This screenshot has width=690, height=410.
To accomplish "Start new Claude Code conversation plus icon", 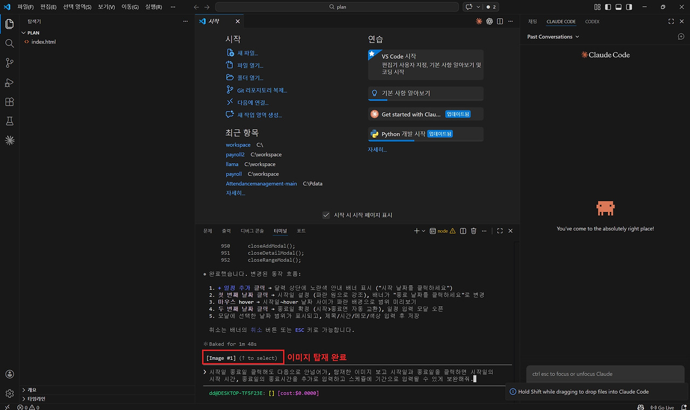I will 681,37.
